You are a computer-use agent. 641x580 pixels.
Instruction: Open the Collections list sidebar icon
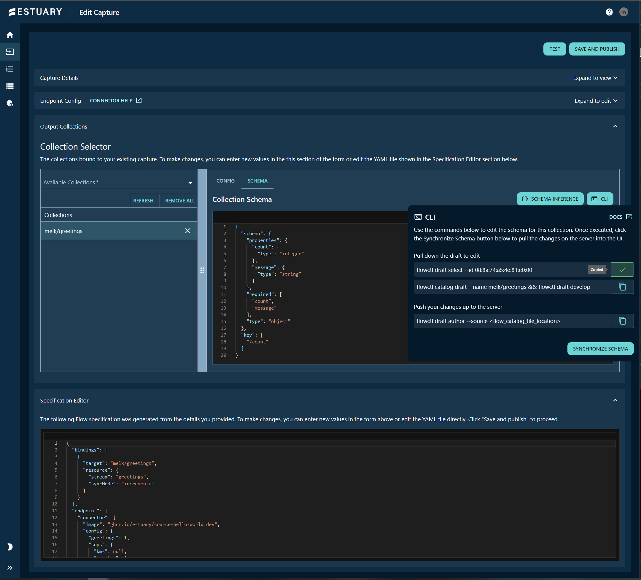[x=10, y=69]
